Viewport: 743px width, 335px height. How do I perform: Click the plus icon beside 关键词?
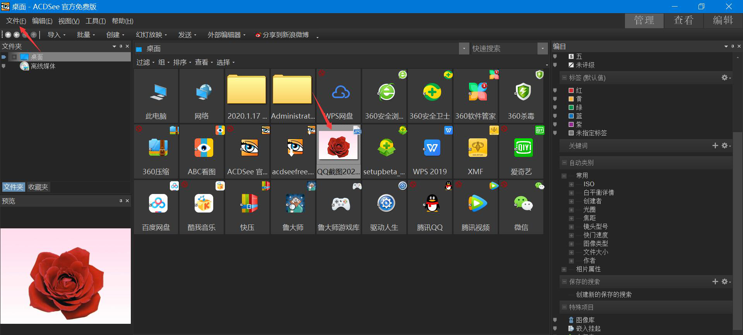pos(715,146)
